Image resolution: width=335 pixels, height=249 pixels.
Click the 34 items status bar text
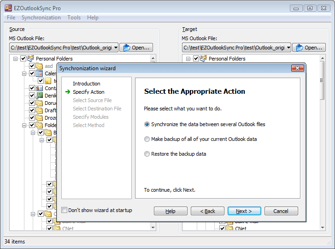pos(15,242)
